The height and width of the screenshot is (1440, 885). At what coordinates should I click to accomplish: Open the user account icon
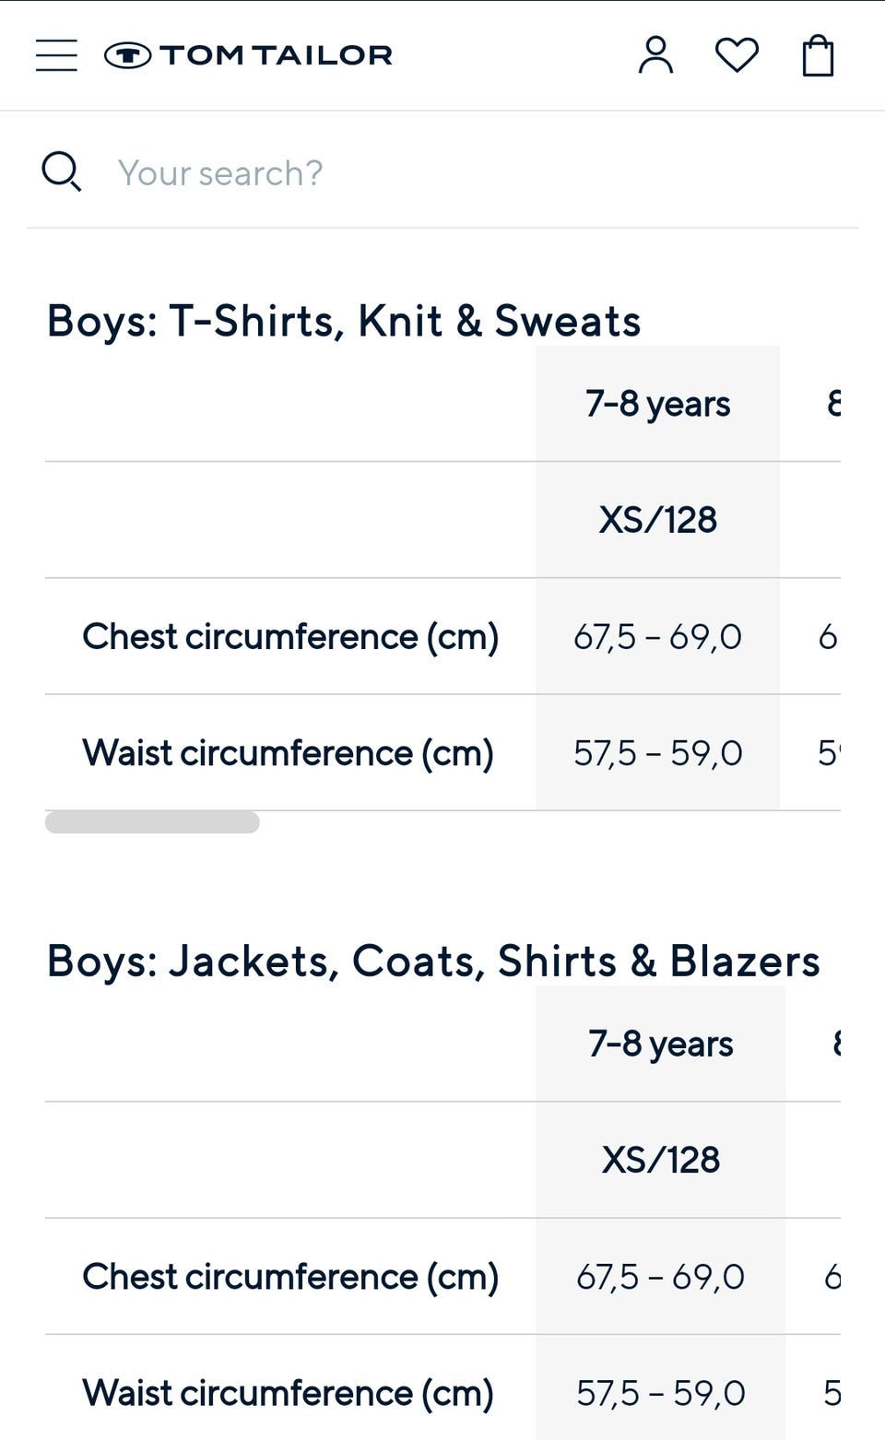655,55
